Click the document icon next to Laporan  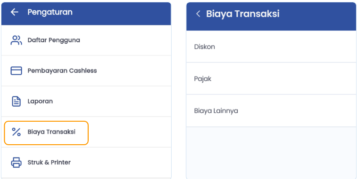point(16,101)
